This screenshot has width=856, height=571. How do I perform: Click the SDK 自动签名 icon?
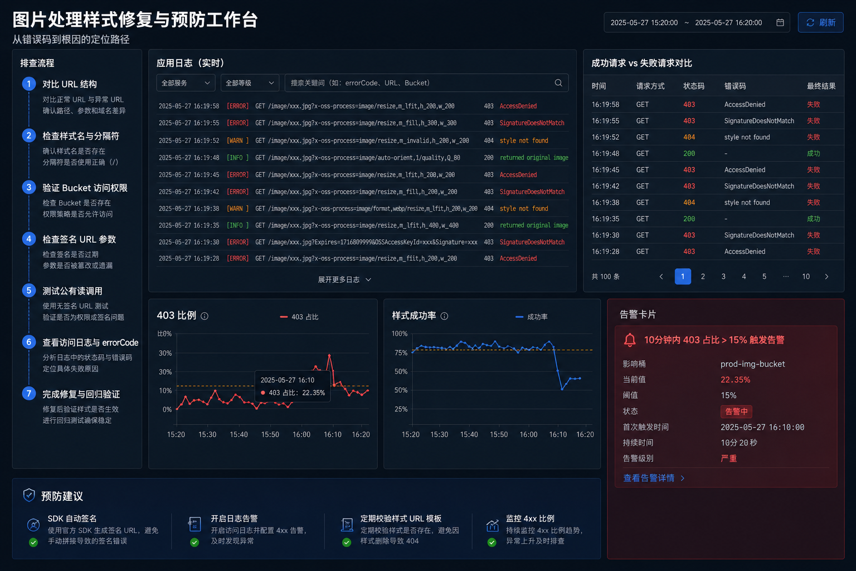click(33, 524)
